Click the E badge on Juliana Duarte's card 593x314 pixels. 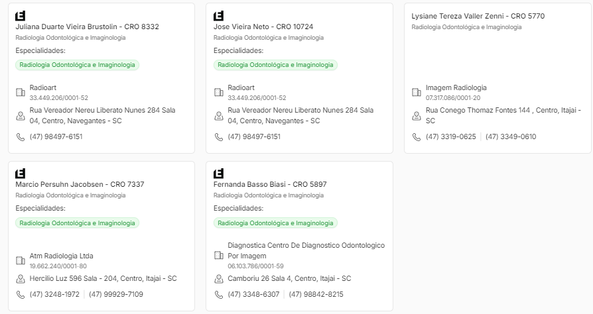pyautogui.click(x=20, y=15)
